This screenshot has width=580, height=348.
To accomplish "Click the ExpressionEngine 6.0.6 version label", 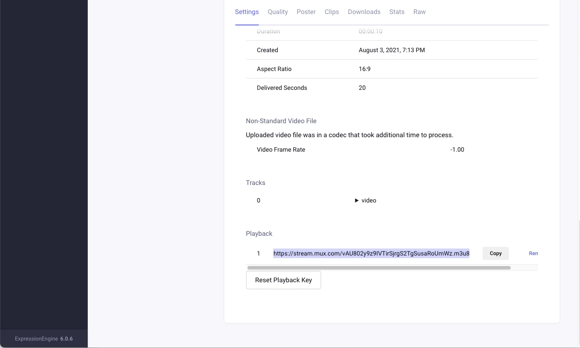I will [x=44, y=339].
